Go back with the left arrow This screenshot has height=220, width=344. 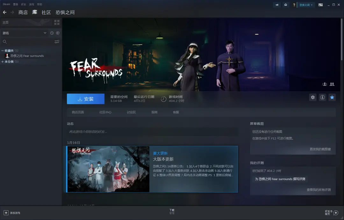(4, 12)
